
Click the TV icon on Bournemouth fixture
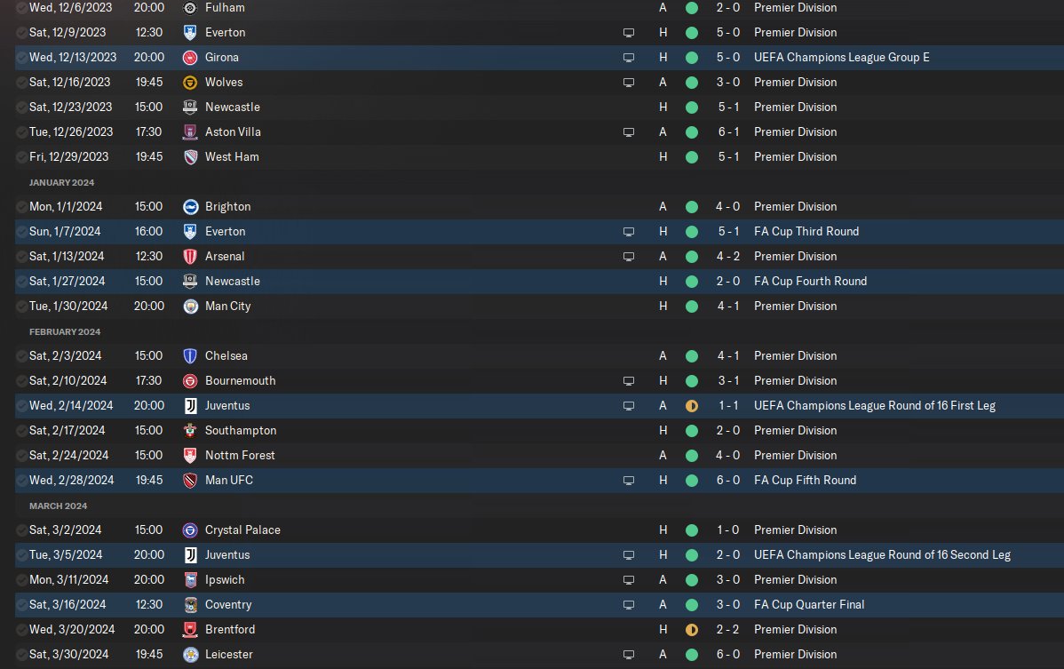click(x=628, y=381)
